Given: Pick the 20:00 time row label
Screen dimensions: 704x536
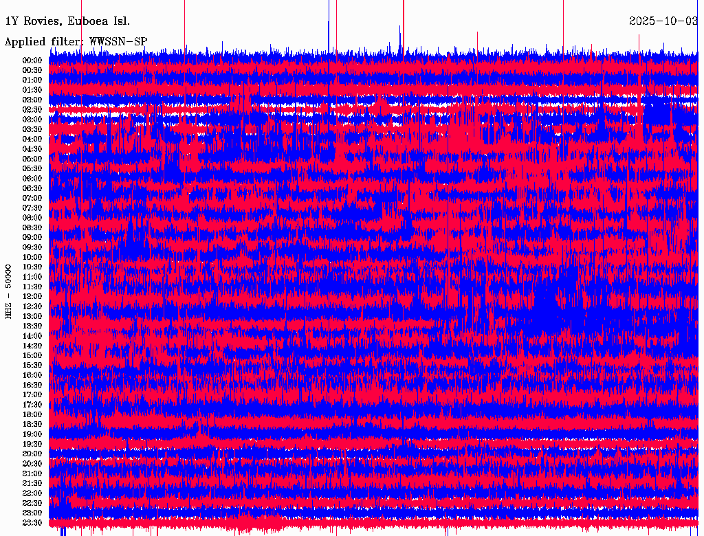Looking at the screenshot, I should coord(32,454).
